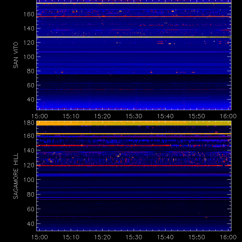Click 16:00 time label under SAGAMORE HILL plot
The width and height of the screenshot is (242, 242).
228,237
